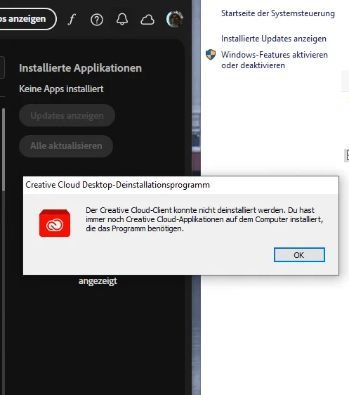Viewport: 349px width, 395px height.
Task: Click the disabled 'Updates anzeigen' button
Action: [67, 115]
